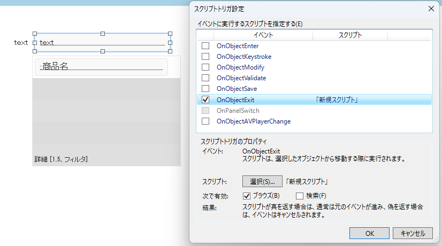Uncheck the OnObjectExit checkbox
The width and height of the screenshot is (442, 246).
[x=205, y=99]
